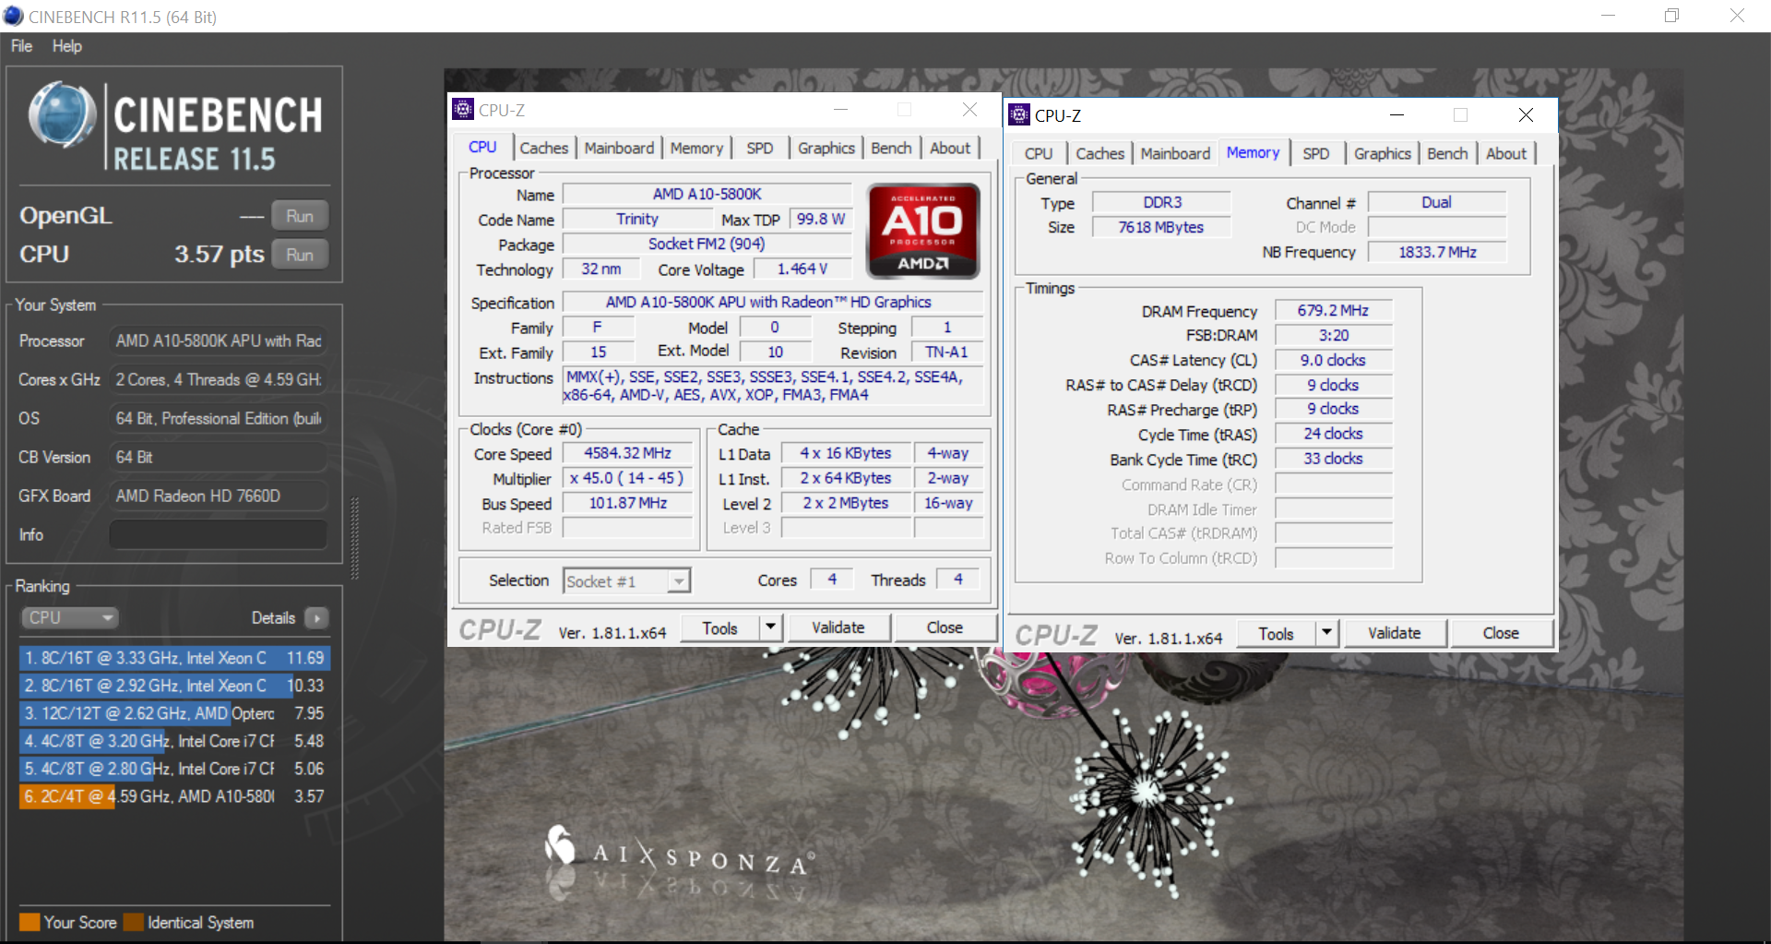The width and height of the screenshot is (1771, 944).
Task: Restore down the Cinebench window
Action: click(x=1671, y=16)
